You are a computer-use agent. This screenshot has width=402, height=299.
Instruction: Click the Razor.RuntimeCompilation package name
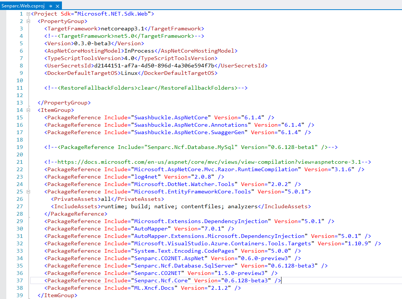click(x=216, y=169)
